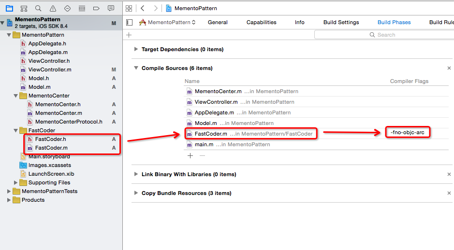Select AppDelegate.m in the navigator
The width and height of the screenshot is (454, 250).
48,52
